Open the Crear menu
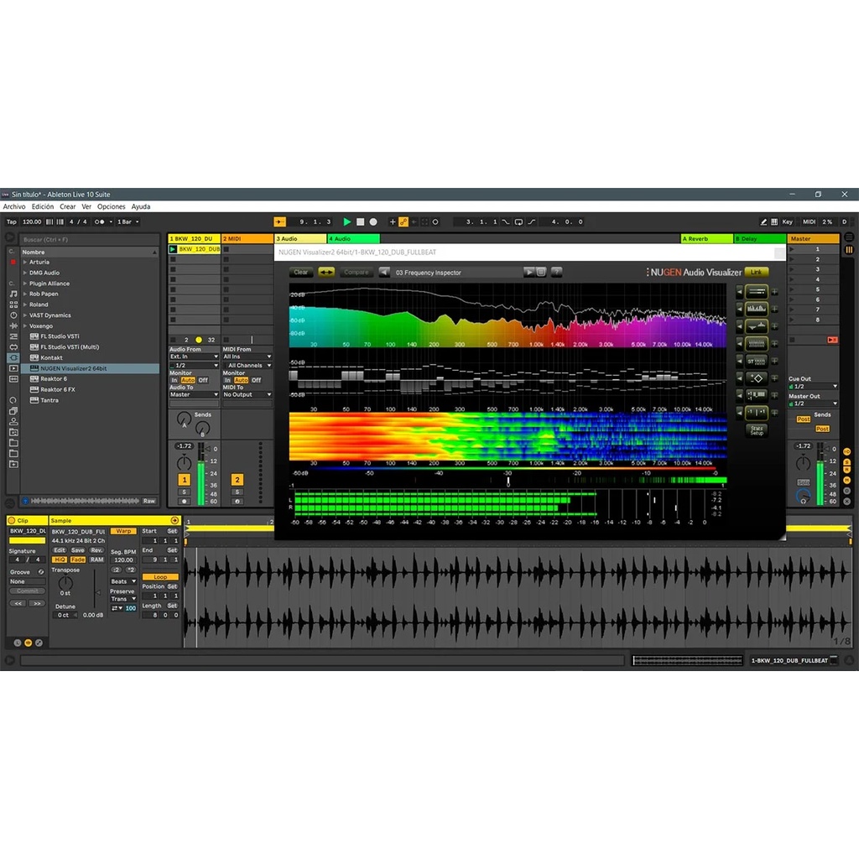The height and width of the screenshot is (859, 859). [x=68, y=206]
